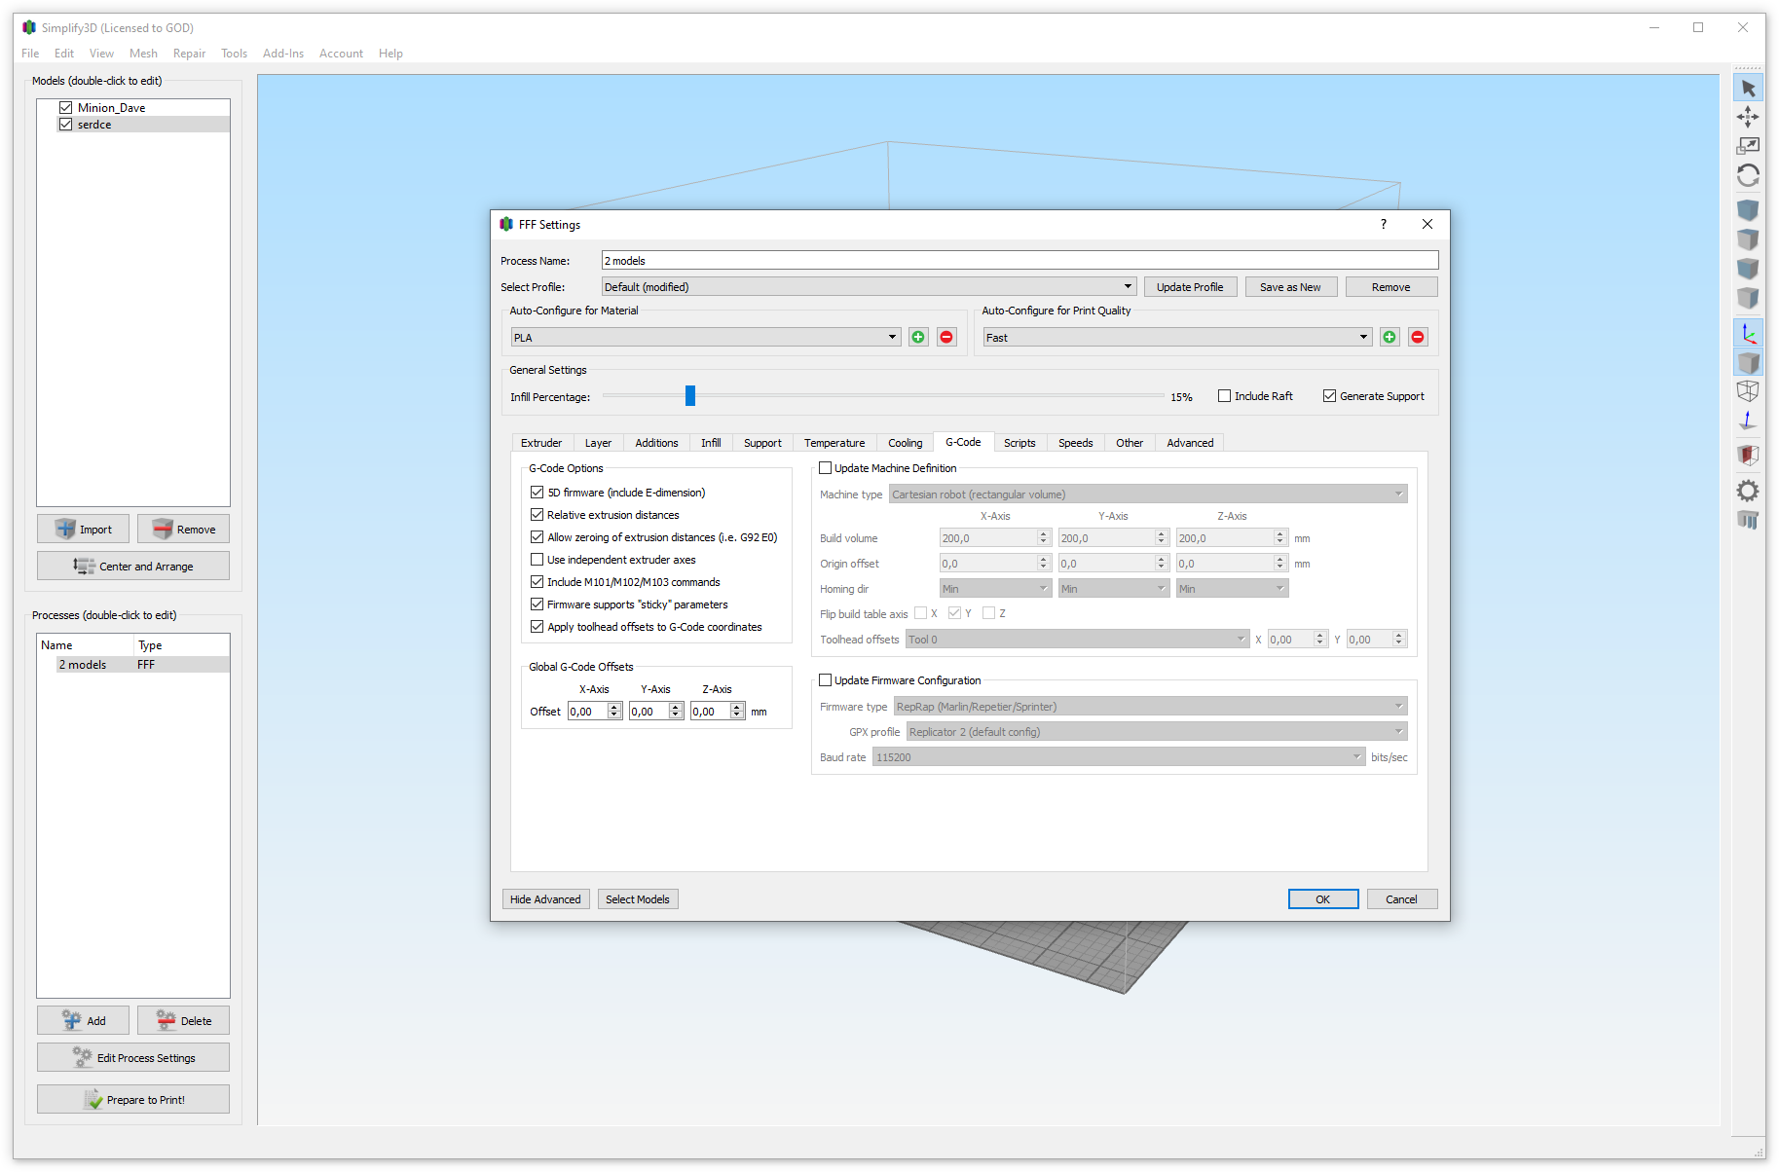Add a new material auto-configuration
The width and height of the screenshot is (1779, 1172).
(x=918, y=337)
